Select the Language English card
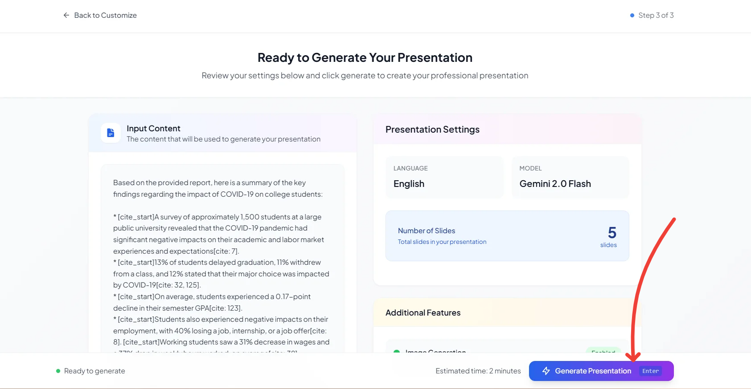 (444, 177)
